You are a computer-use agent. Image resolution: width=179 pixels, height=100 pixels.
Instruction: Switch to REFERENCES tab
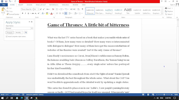click(x=54, y=5)
